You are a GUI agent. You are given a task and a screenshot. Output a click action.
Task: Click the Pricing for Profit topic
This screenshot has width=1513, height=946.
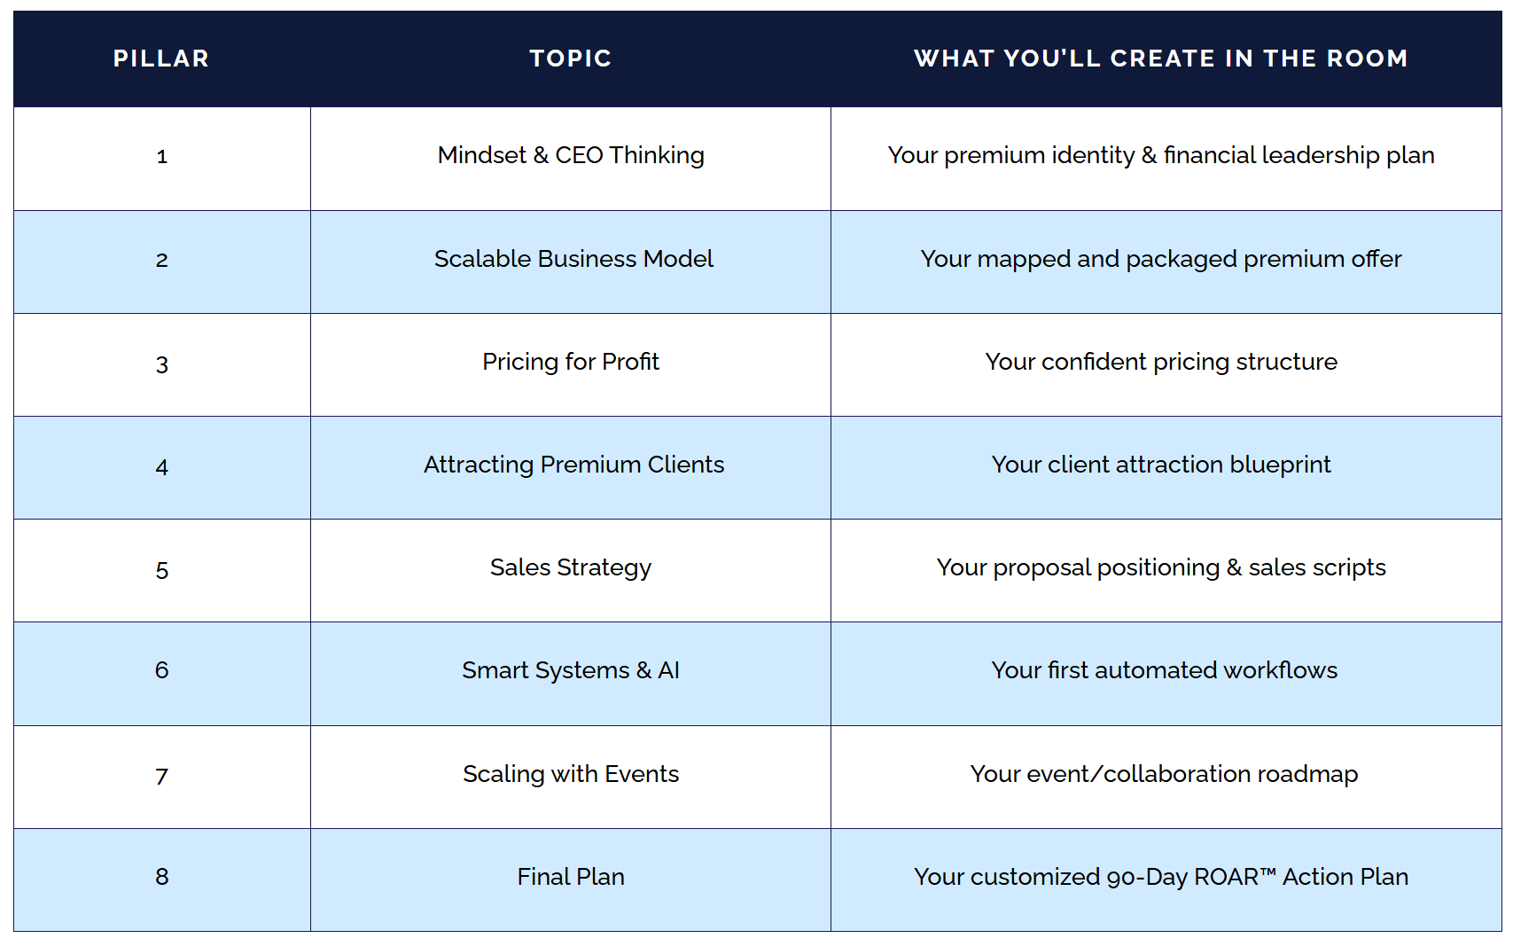(x=571, y=362)
